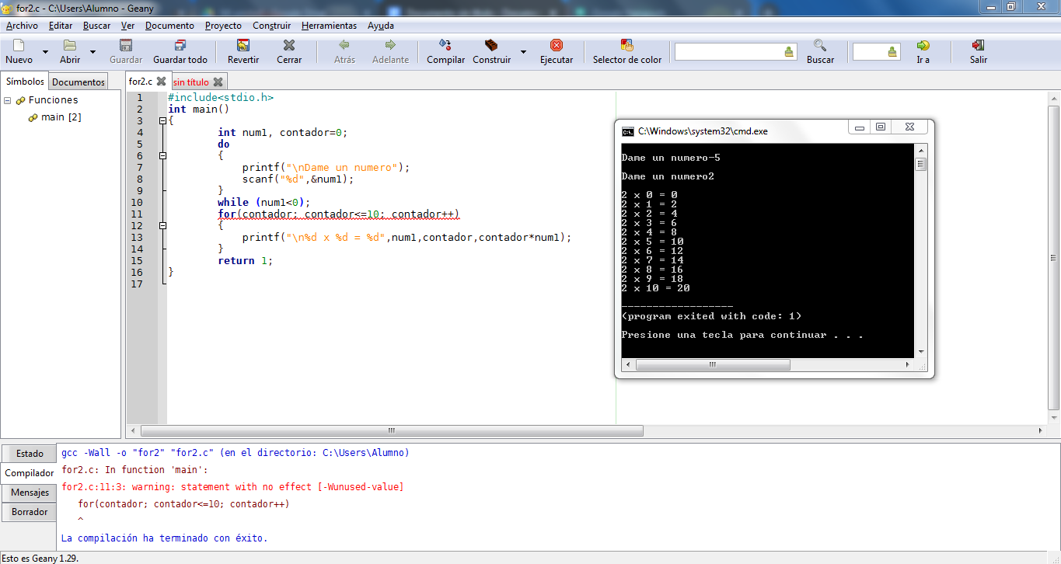Select main [2] in the symbols tree
This screenshot has width=1061, height=564.
pos(61,117)
